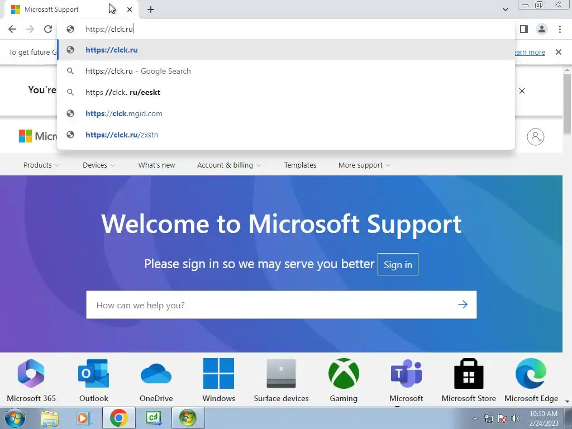Open the Chrome three-dot menu
Viewport: 572px width, 429px height.
click(x=560, y=29)
